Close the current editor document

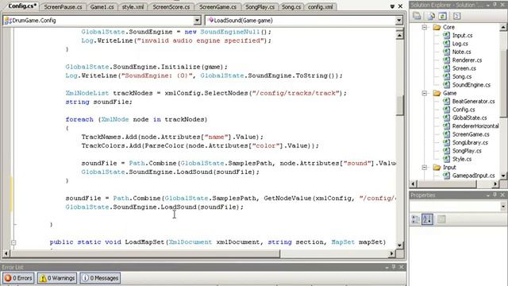tap(400, 6)
